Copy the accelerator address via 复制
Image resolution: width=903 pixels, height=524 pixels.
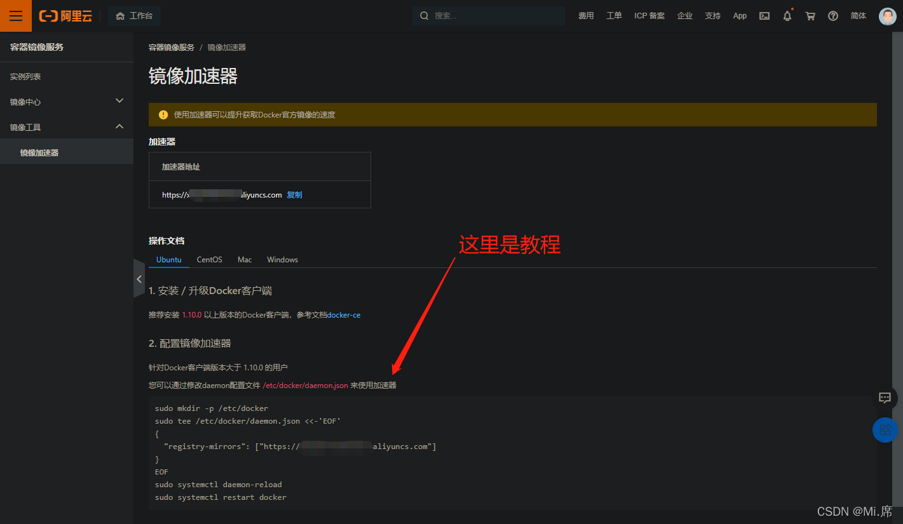(x=295, y=195)
